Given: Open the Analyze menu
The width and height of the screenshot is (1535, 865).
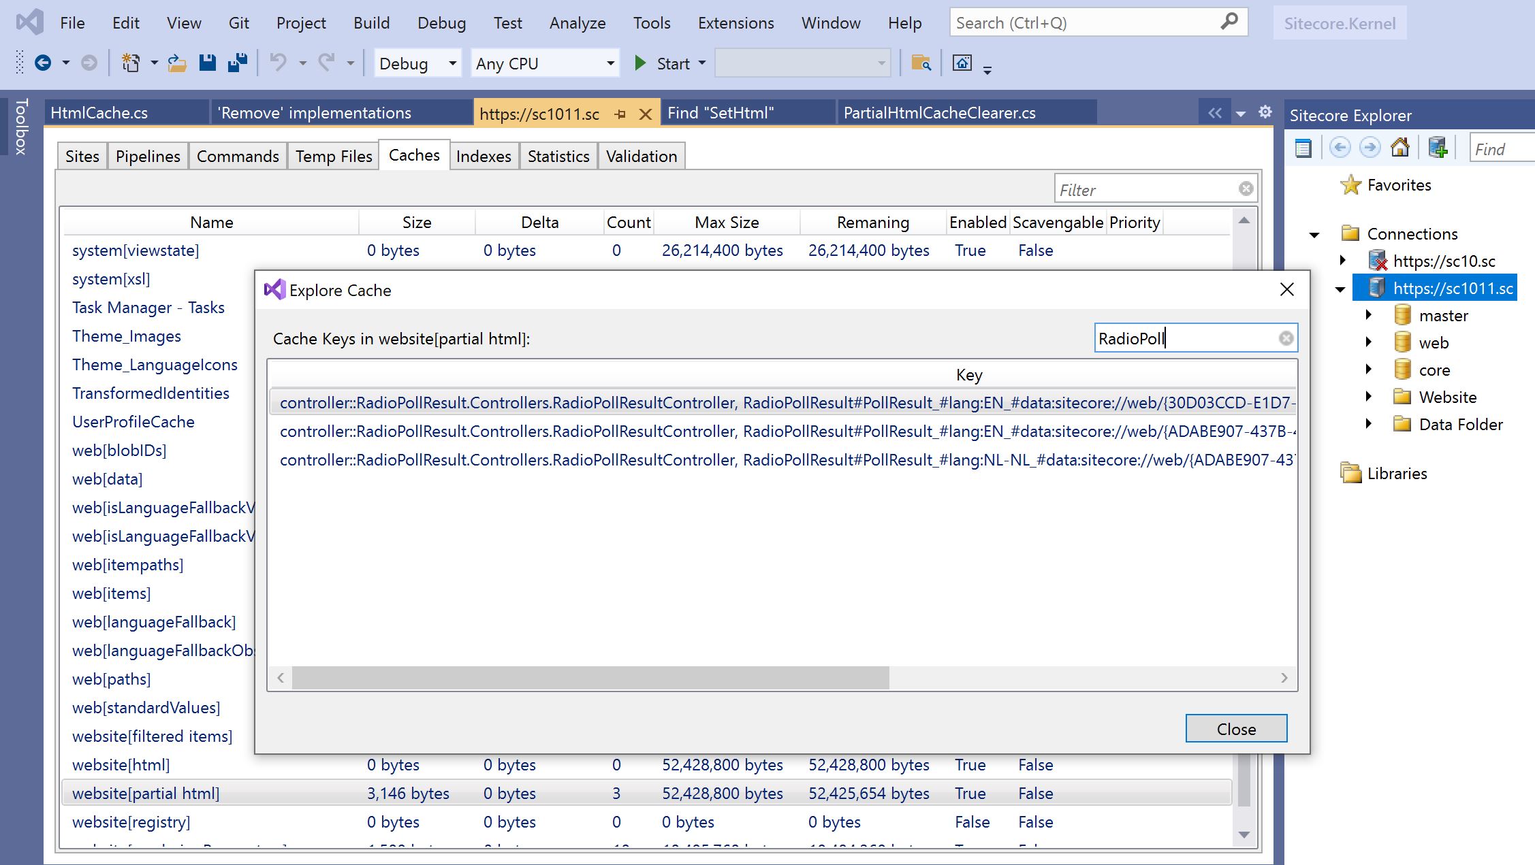Looking at the screenshot, I should point(577,22).
